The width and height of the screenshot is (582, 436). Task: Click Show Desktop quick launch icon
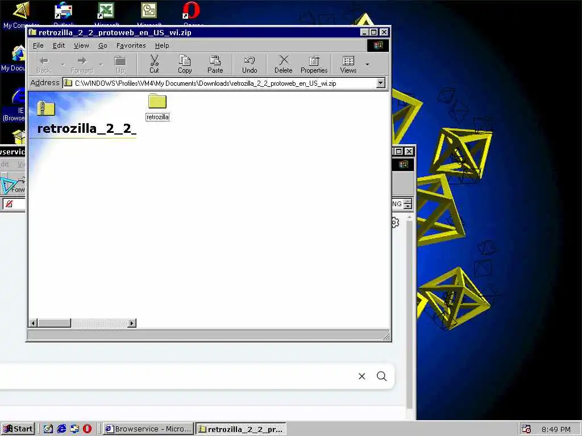(48, 429)
